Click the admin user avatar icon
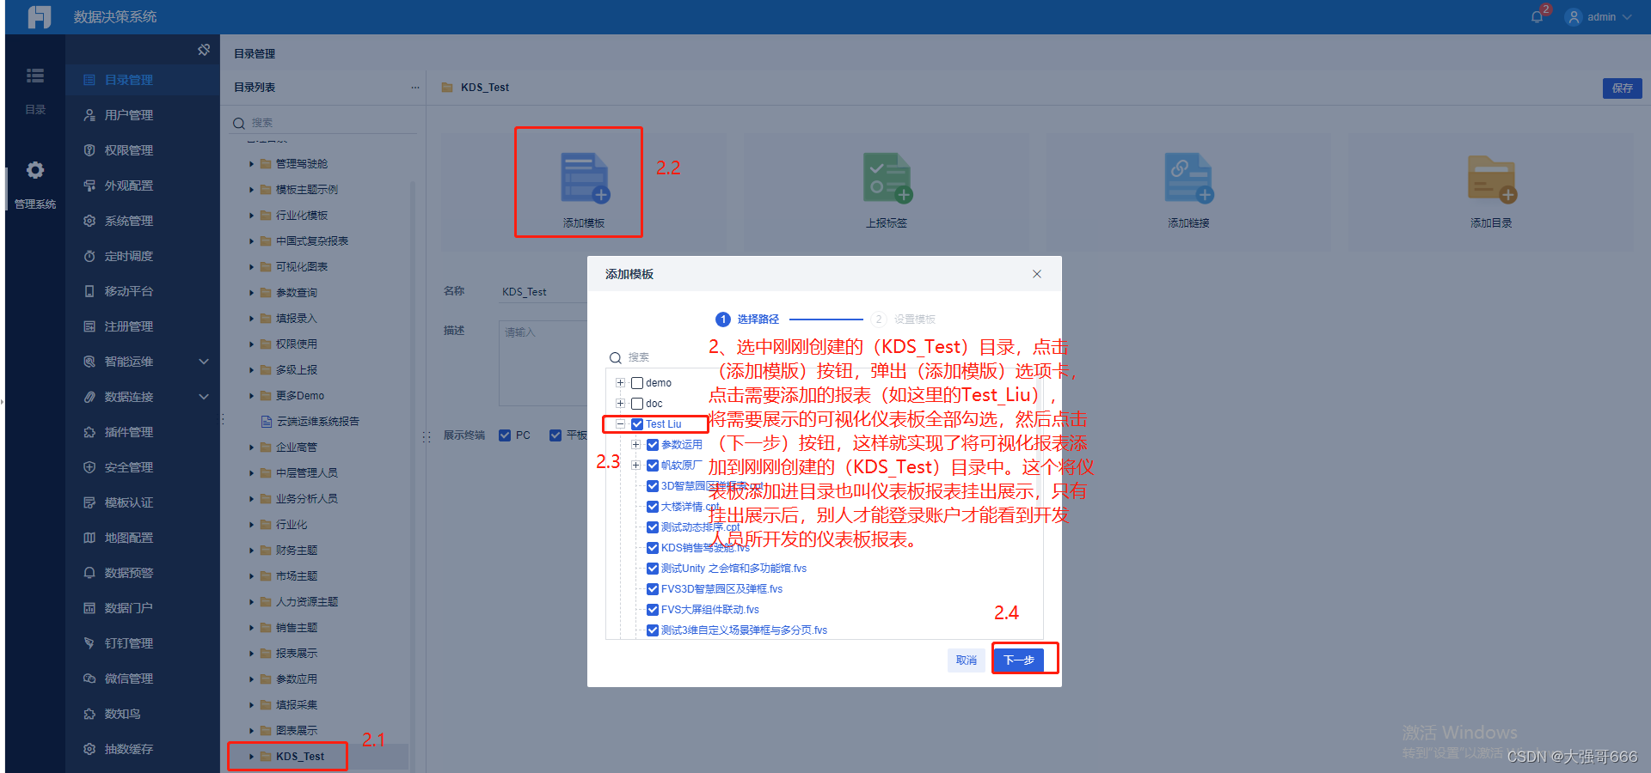This screenshot has width=1651, height=773. click(1574, 17)
